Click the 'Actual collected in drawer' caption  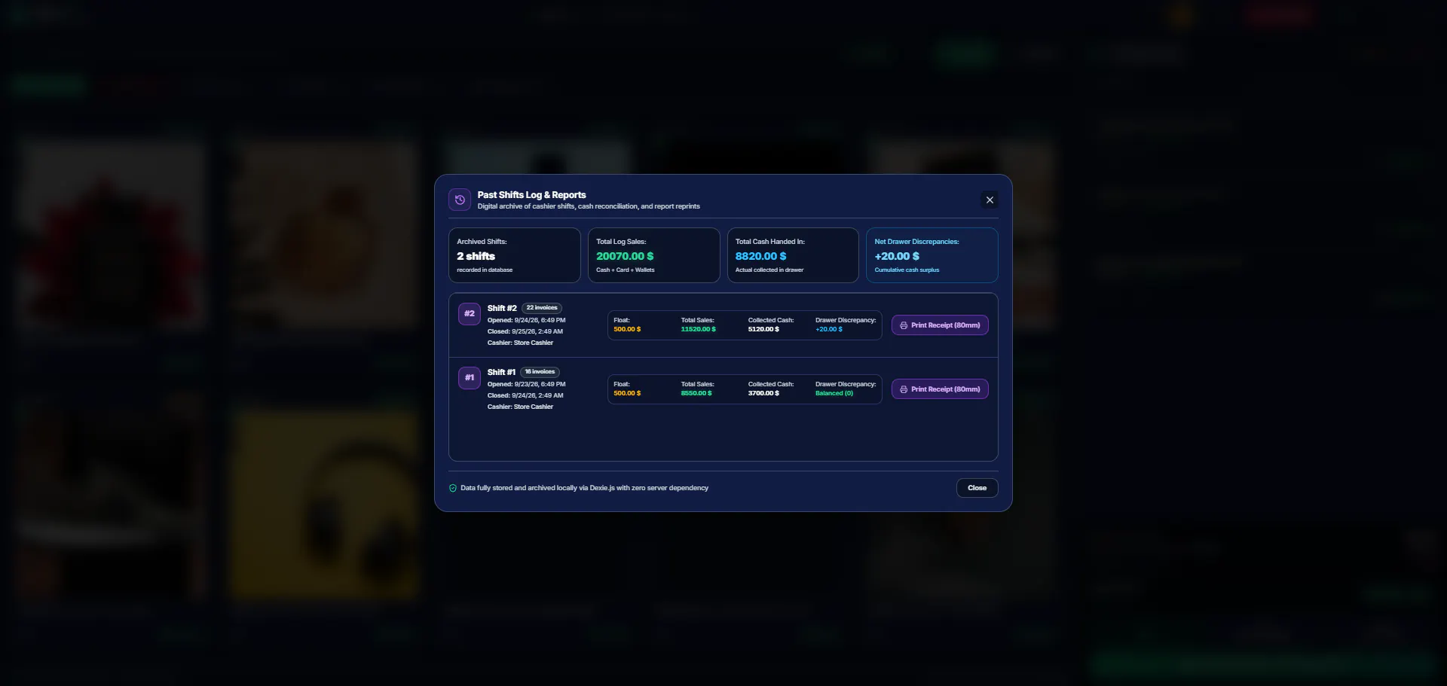click(769, 270)
